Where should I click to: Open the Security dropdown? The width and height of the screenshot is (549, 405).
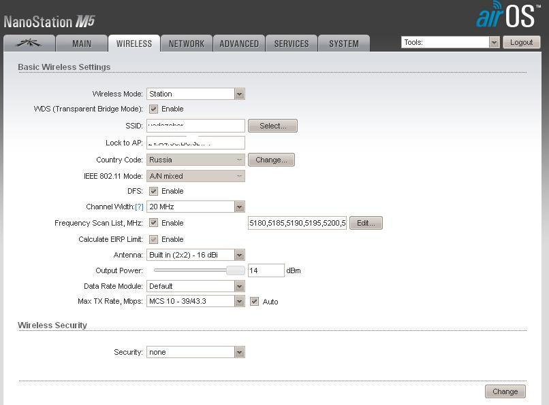tap(195, 352)
